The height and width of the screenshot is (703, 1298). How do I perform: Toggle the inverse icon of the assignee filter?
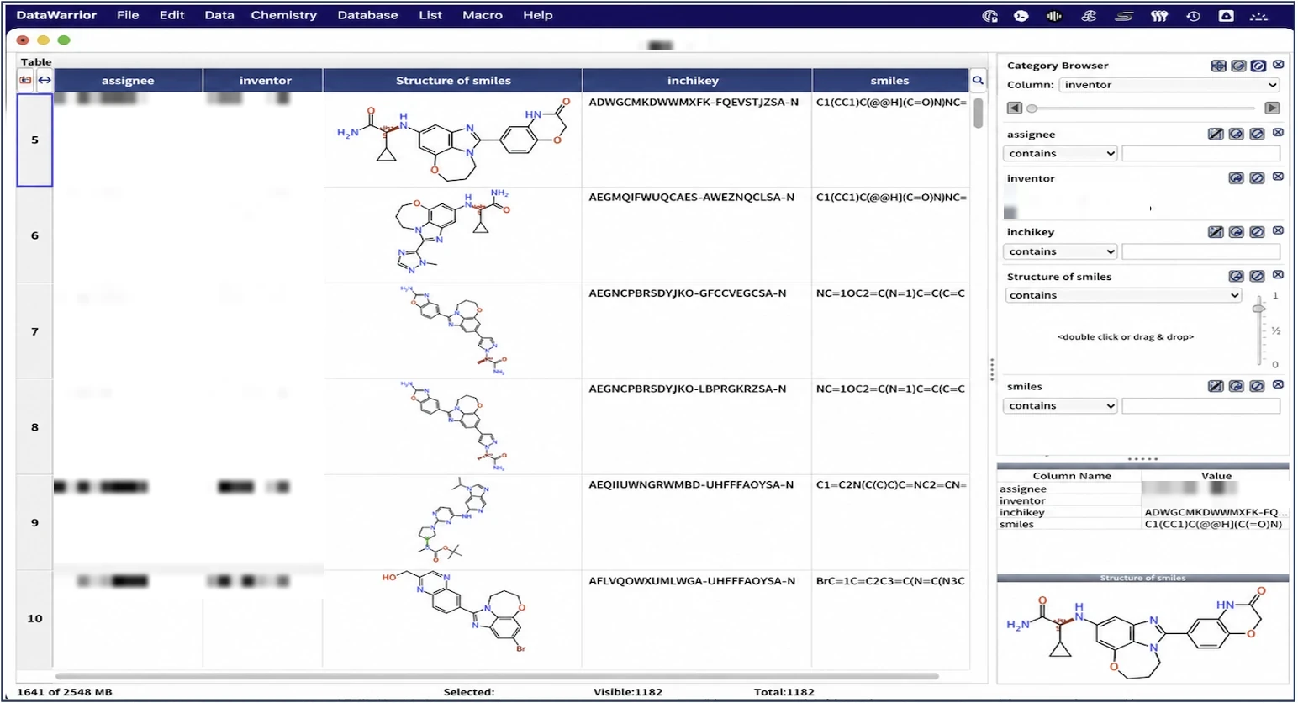coord(1236,134)
